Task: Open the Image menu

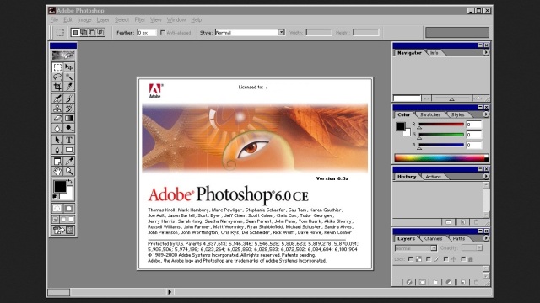Action: point(84,20)
